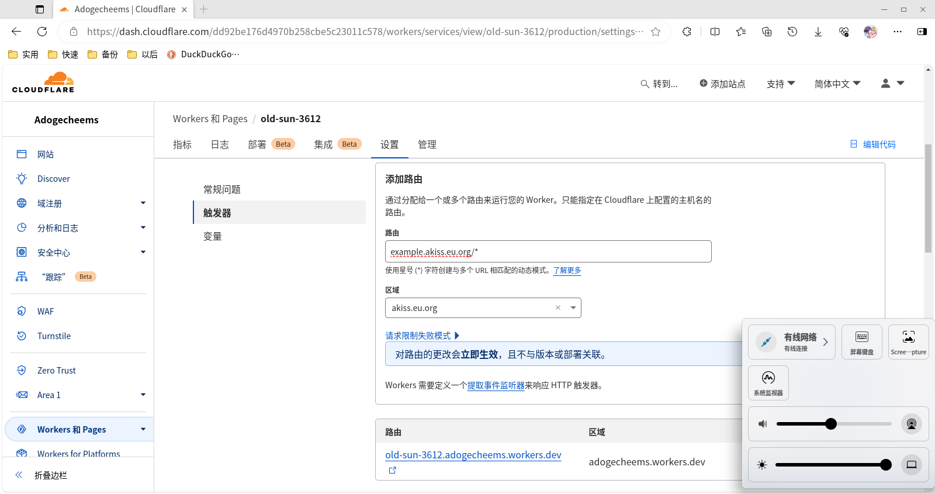
Task: Expand 请求限制失败模式 section
Action: point(423,336)
